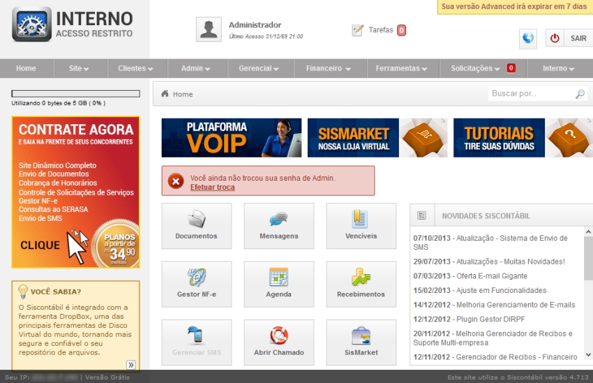593x383 pixels.
Task: Expand the Clientes dropdown menu
Action: click(x=135, y=68)
